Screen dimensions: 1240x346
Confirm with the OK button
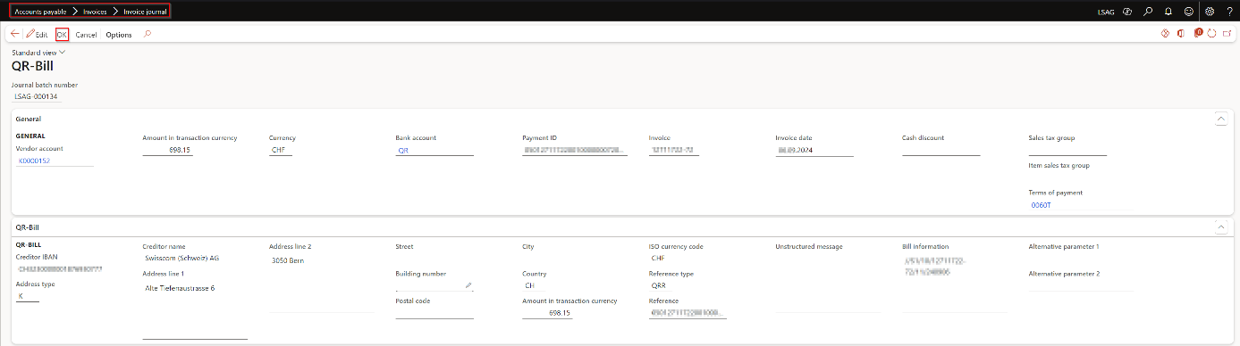click(62, 34)
